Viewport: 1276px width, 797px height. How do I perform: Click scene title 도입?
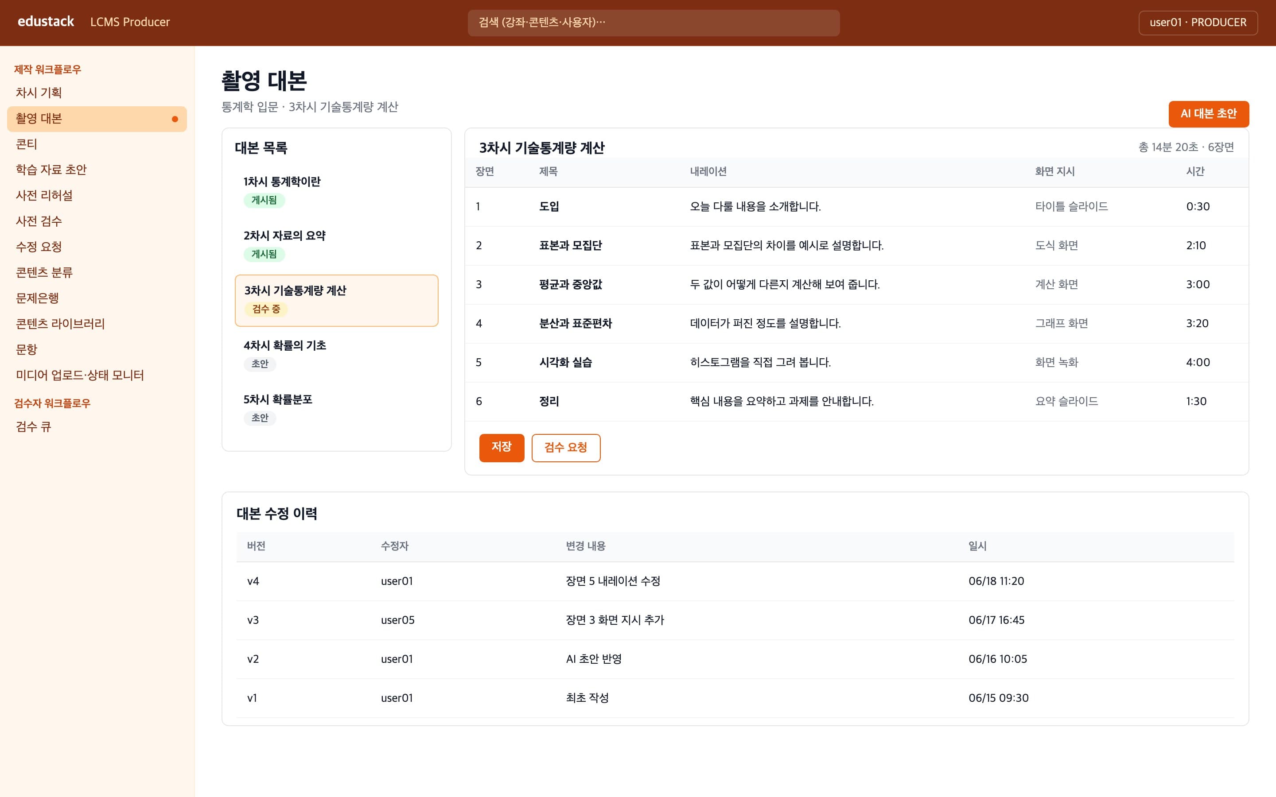[x=549, y=207]
